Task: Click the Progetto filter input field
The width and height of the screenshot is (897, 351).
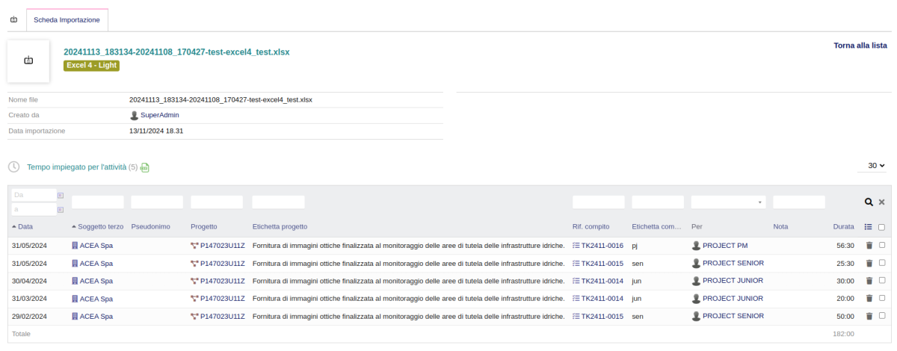Action: (x=217, y=202)
